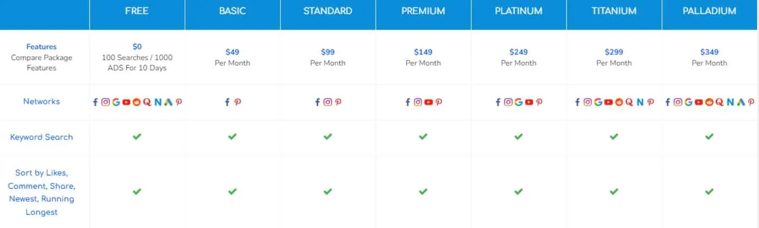
Task: Click the Keyword Search checkmark in the Premium column
Action: tap(423, 137)
